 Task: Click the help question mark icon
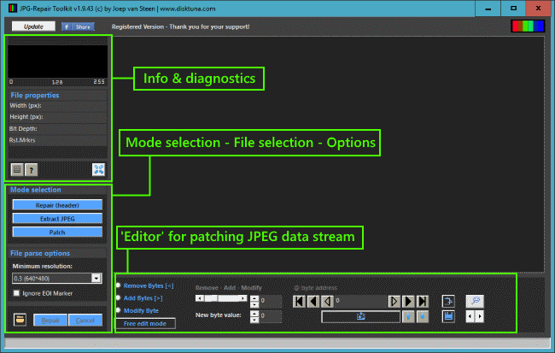click(32, 169)
